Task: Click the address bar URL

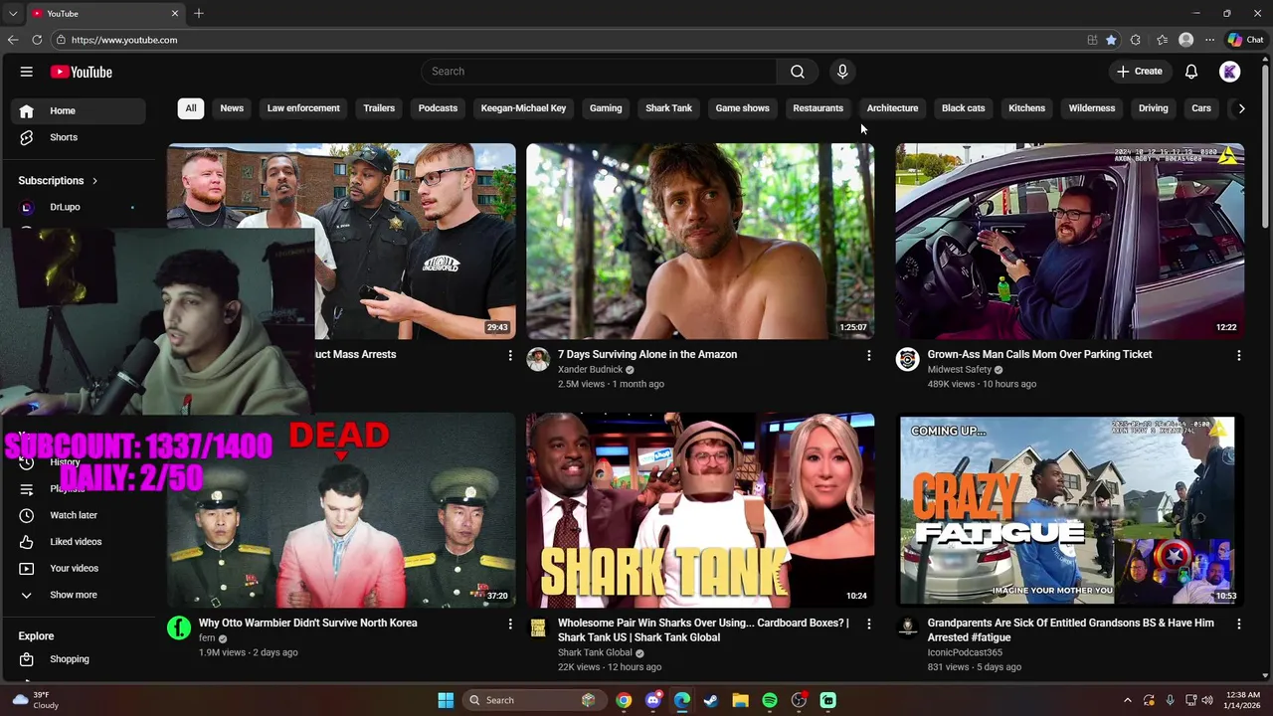Action: 124,40
